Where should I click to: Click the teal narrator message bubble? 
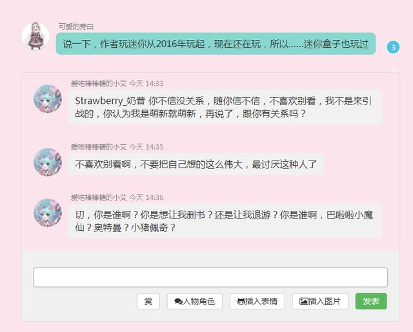216,44
